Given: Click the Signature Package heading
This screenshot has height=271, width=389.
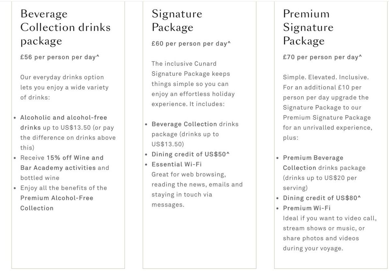Looking at the screenshot, I should click(x=177, y=21).
